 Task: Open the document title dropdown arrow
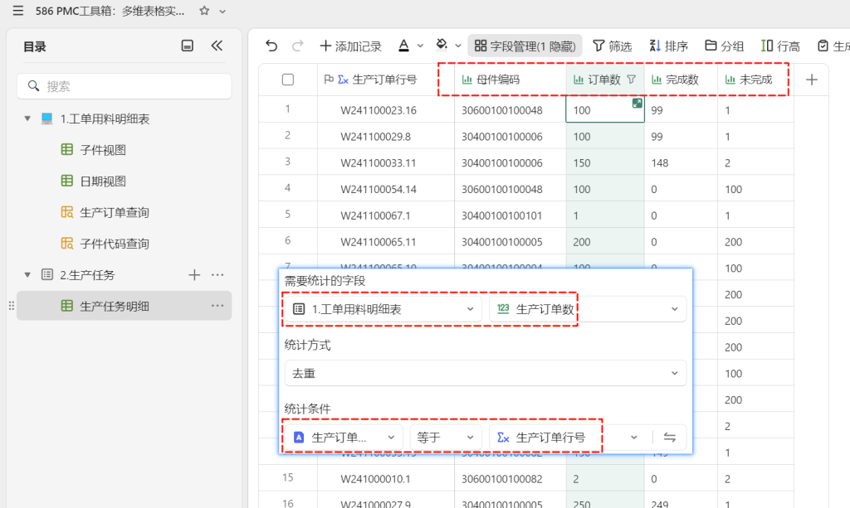point(222,12)
